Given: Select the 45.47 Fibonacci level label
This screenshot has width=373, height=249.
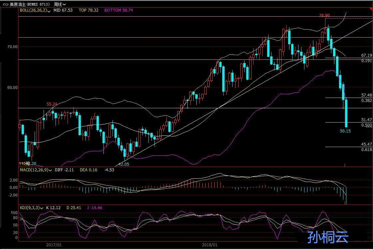Looking at the screenshot, I should [x=366, y=144].
